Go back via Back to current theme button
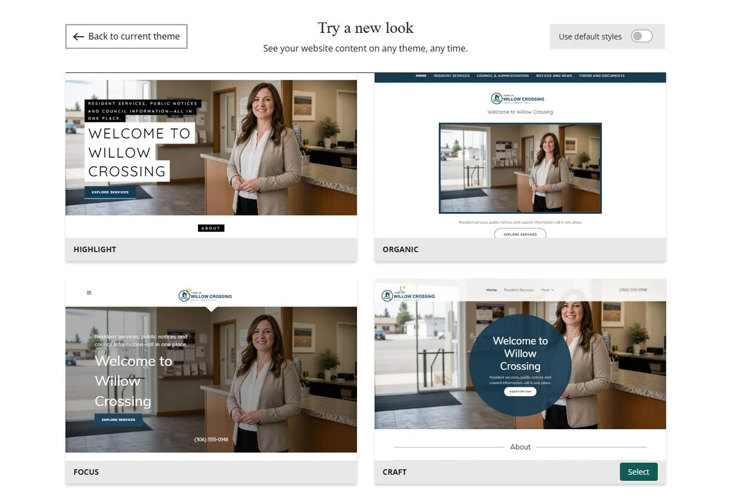This screenshot has width=731, height=501. [x=126, y=37]
